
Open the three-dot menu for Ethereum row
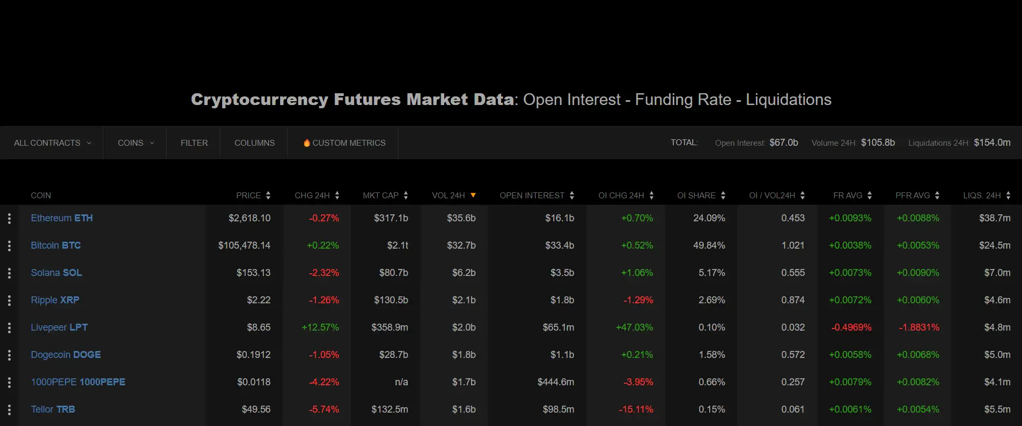tap(9, 219)
